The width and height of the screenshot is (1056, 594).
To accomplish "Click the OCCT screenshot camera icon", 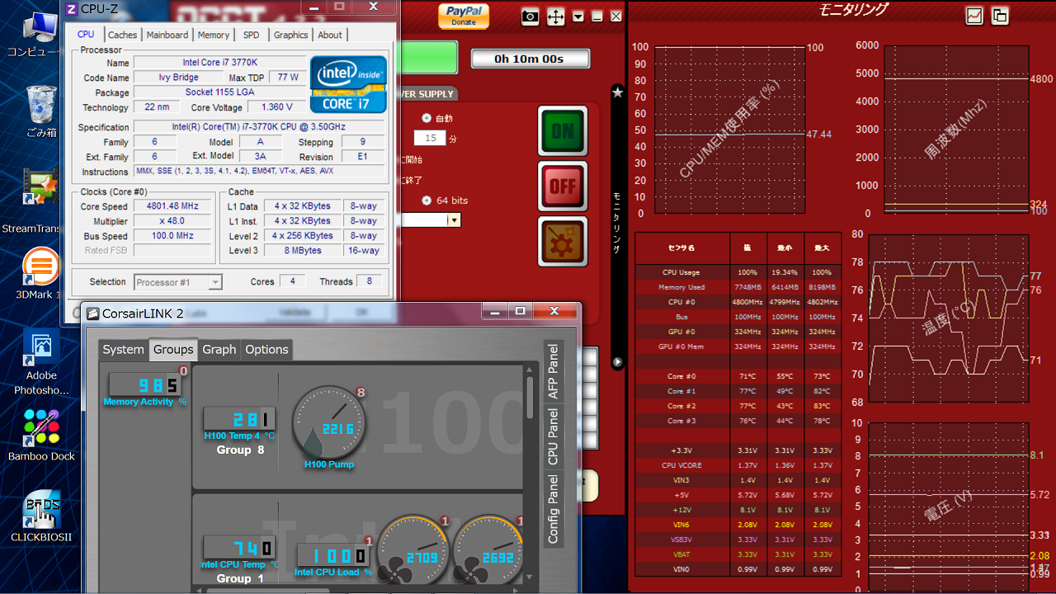I will [x=530, y=16].
